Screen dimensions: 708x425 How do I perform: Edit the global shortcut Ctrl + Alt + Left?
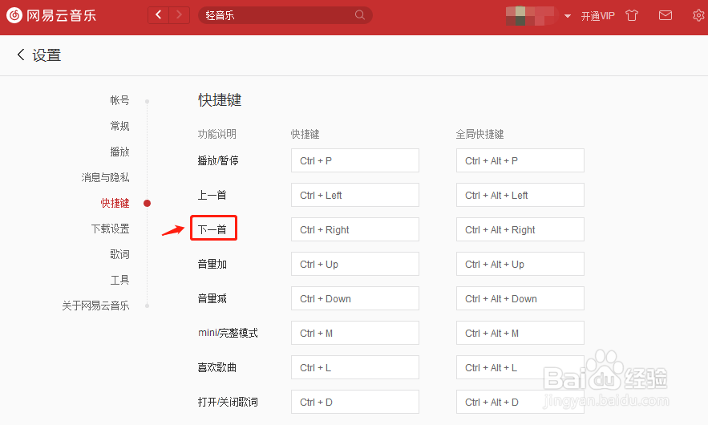(x=520, y=195)
